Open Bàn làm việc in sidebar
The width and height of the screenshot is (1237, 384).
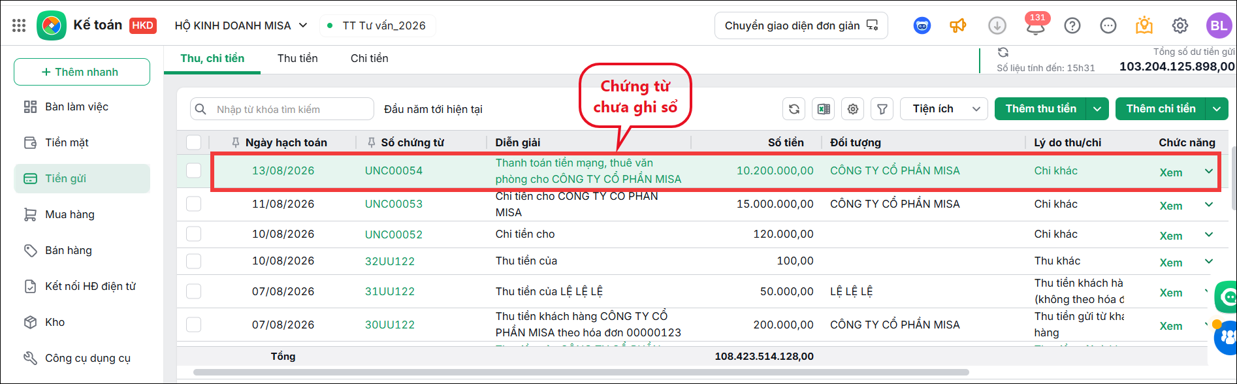pyautogui.click(x=82, y=106)
